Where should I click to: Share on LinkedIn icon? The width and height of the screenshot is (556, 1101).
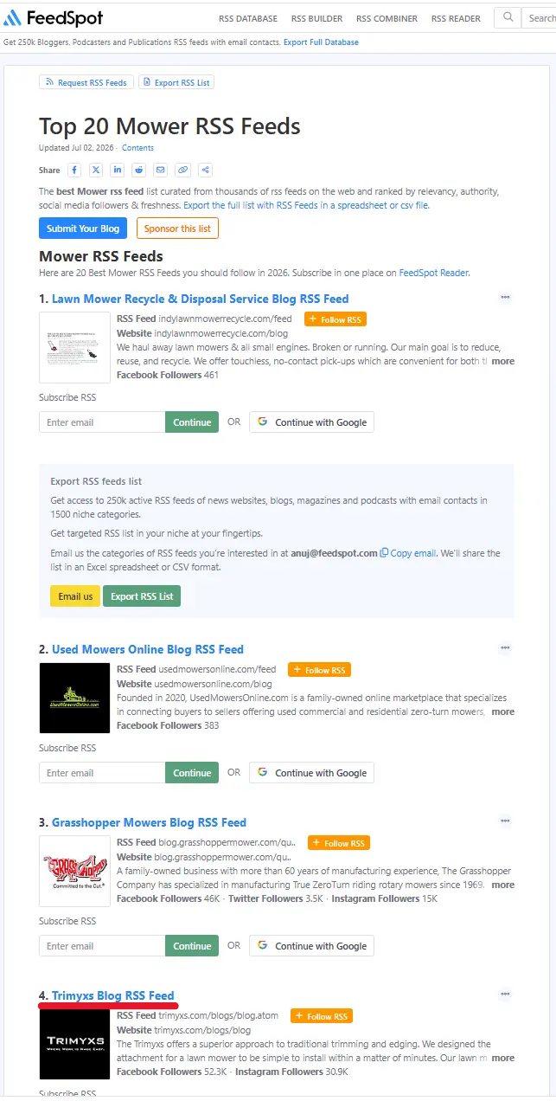pyautogui.click(x=118, y=170)
